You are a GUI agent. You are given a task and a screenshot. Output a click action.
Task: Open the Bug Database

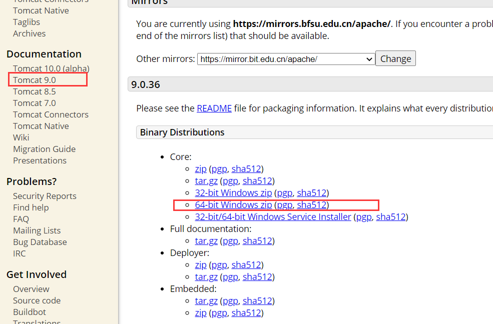pyautogui.click(x=40, y=242)
